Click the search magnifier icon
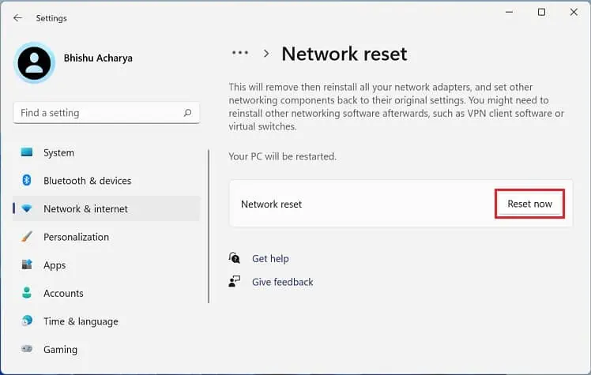Image resolution: width=591 pixels, height=375 pixels. click(187, 113)
